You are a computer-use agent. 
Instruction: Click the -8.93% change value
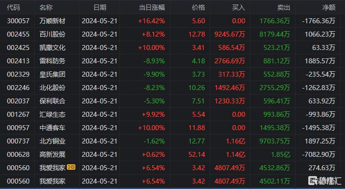click(154, 61)
